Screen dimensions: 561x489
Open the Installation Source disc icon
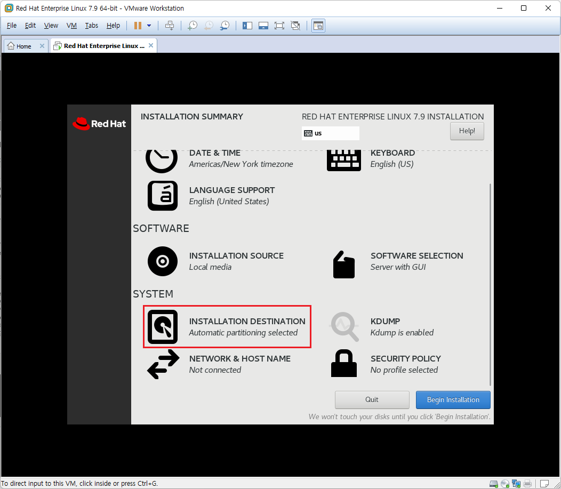pos(163,261)
